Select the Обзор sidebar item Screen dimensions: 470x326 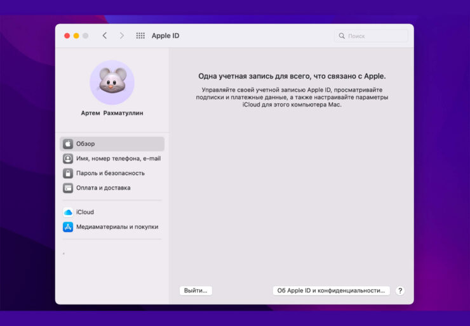[112, 144]
